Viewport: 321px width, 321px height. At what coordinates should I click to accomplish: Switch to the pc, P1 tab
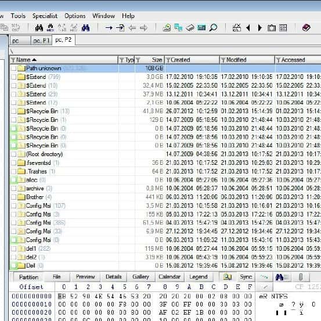pos(41,41)
